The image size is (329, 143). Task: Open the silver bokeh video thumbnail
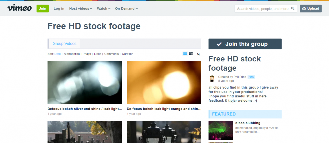(85, 82)
